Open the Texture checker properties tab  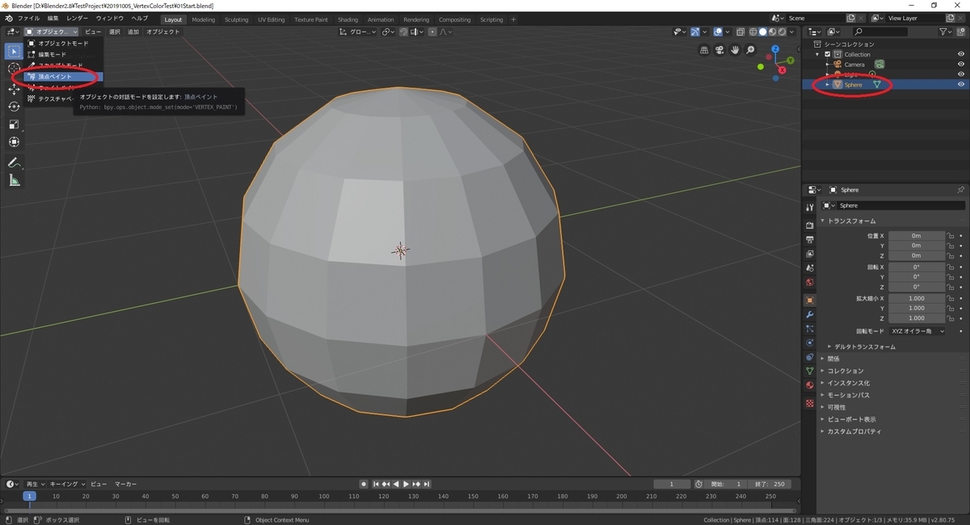point(810,402)
